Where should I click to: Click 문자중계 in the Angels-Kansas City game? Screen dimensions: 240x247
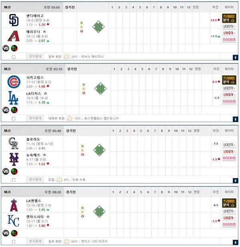click(35, 241)
